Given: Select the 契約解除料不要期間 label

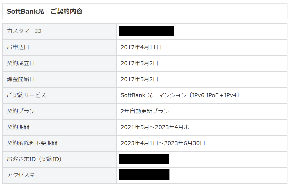Looking at the screenshot, I should coord(32,143).
